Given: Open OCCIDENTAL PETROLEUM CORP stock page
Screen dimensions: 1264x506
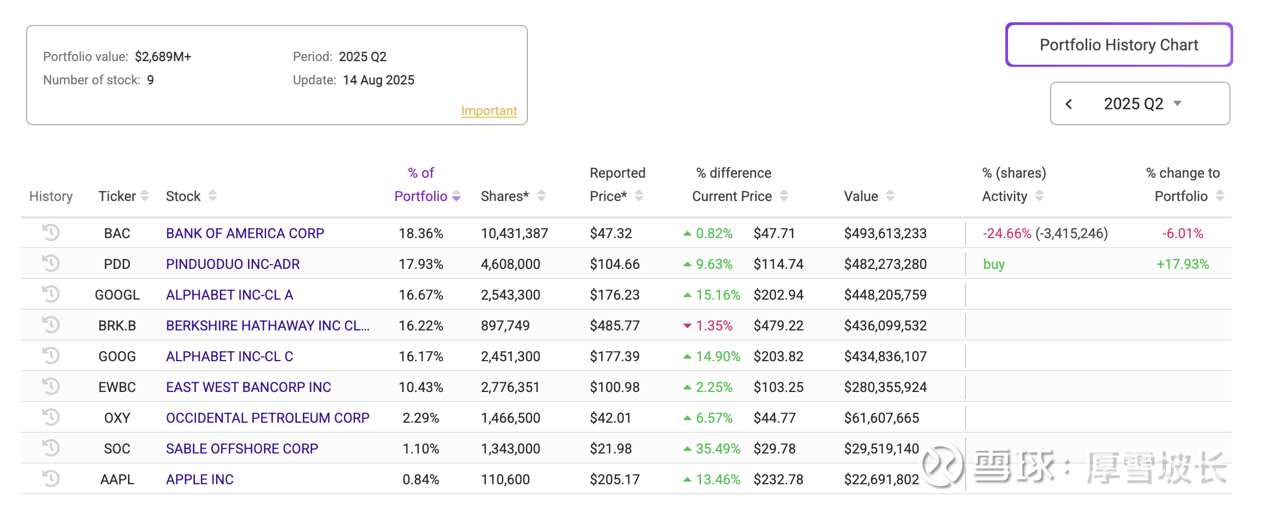Looking at the screenshot, I should click(268, 418).
